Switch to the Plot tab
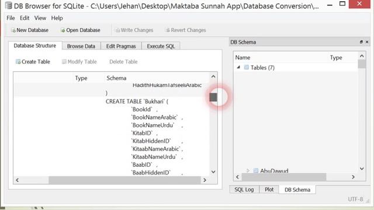The width and height of the screenshot is (374, 210). coord(269,190)
